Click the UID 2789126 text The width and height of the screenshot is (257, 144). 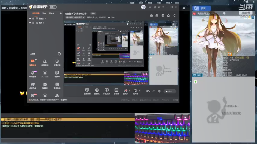(x=231, y=60)
